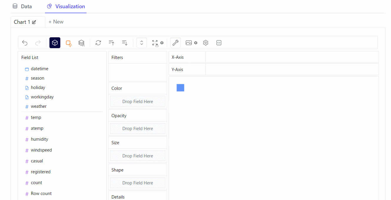Toggle the aggregation cube button
Viewport: 391px width, 200px height.
click(55, 43)
